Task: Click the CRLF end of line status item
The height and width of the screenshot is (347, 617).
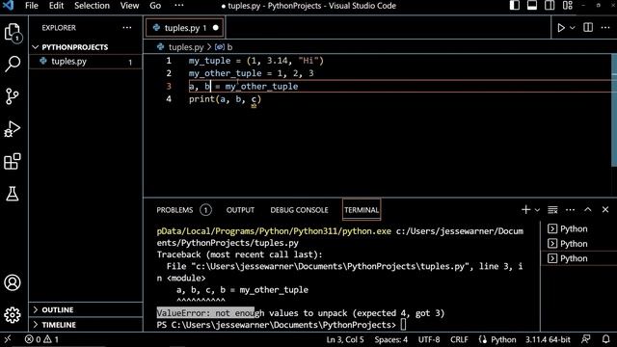Action: [459, 339]
